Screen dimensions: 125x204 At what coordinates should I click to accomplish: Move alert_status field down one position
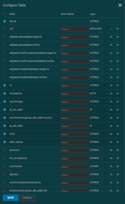(x=118, y=142)
